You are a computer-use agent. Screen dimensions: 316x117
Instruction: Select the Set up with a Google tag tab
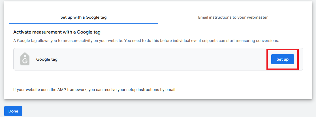click(x=84, y=17)
